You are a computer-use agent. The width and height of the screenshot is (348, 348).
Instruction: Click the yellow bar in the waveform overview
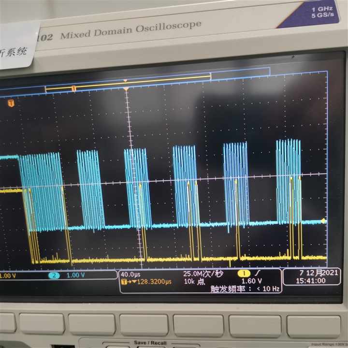[128, 83]
